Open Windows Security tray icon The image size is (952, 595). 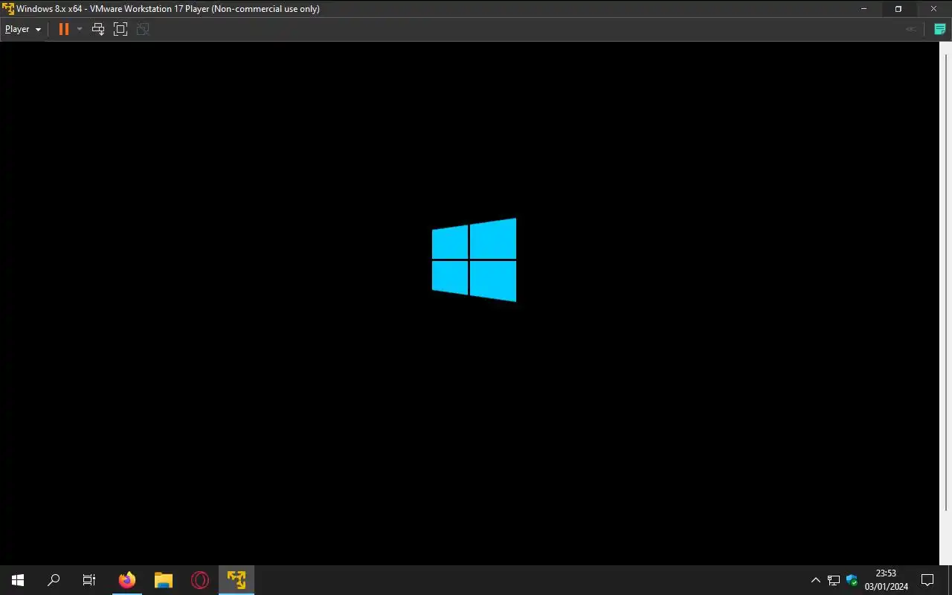(x=852, y=580)
